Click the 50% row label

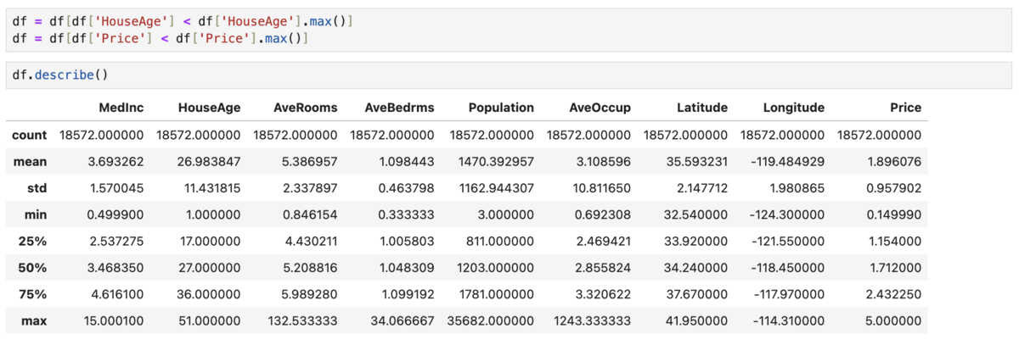35,270
